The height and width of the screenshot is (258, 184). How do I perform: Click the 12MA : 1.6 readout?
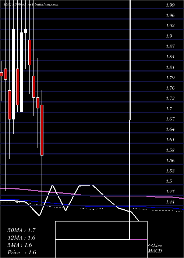pyautogui.click(x=21, y=238)
